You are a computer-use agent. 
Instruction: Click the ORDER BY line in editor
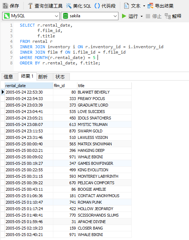point(60,63)
